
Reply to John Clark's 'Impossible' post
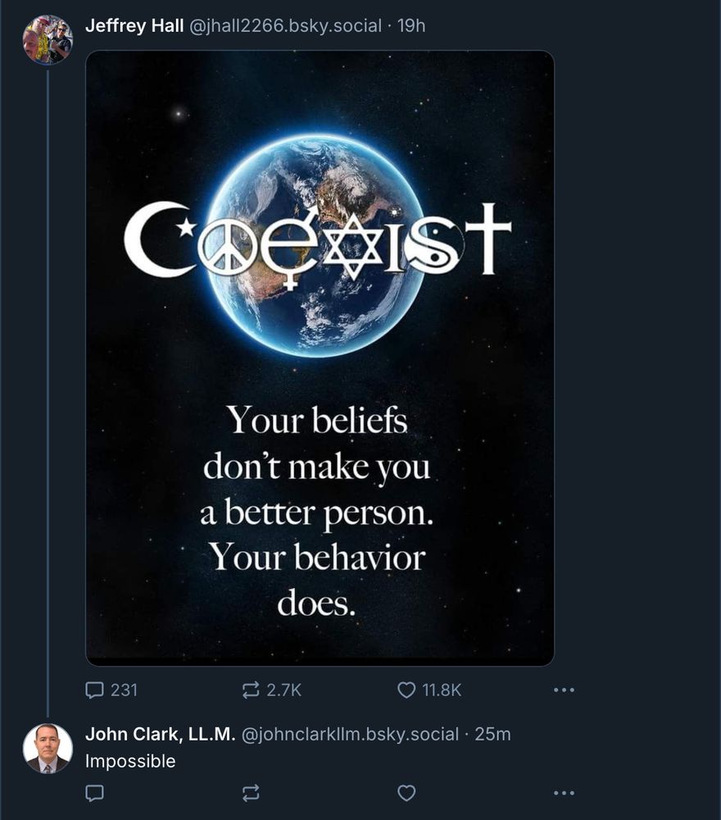pos(95,792)
